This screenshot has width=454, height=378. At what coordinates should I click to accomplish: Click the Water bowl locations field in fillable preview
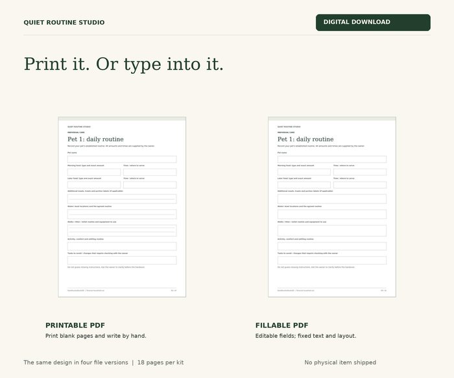click(332, 214)
